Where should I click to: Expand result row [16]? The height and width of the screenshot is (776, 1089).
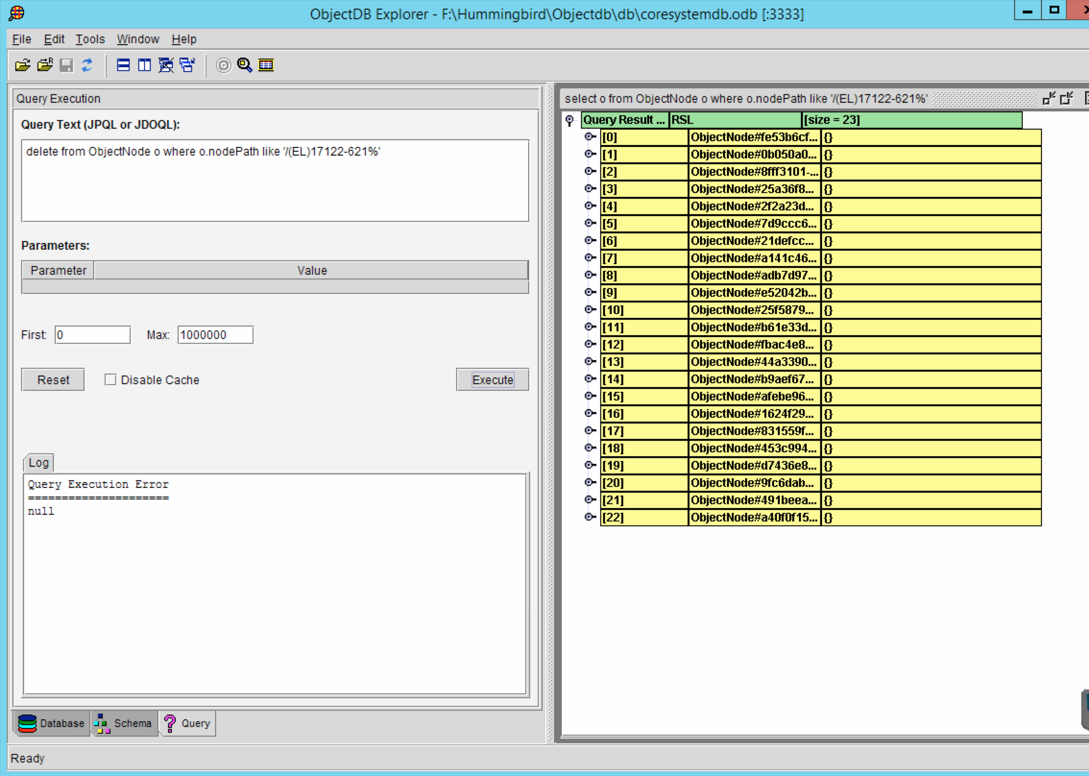[590, 413]
